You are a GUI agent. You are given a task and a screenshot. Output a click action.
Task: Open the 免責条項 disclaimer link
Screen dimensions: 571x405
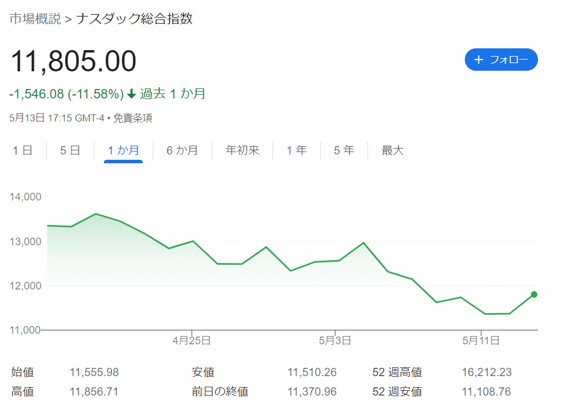[133, 118]
